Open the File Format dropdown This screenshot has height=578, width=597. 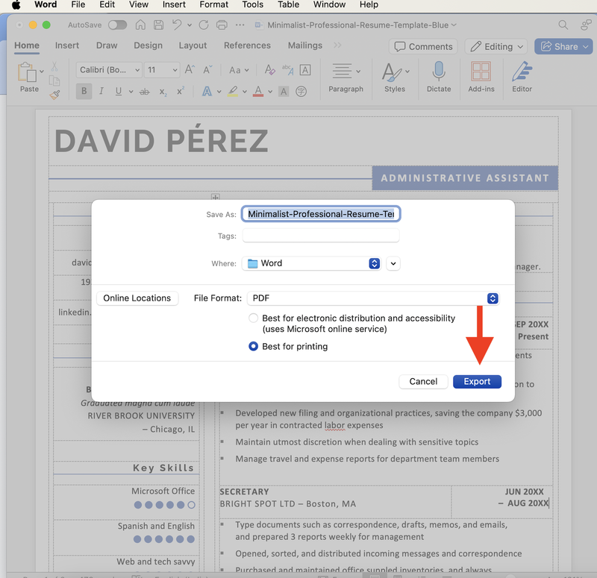point(492,298)
